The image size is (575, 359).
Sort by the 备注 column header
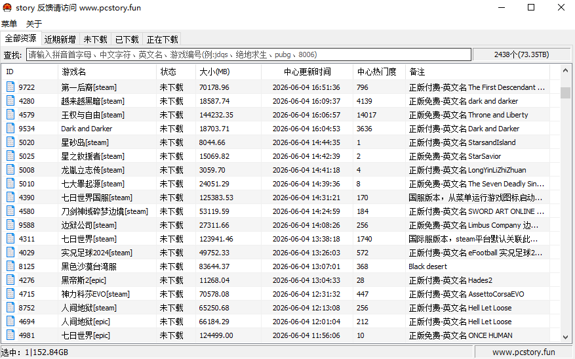(x=477, y=72)
